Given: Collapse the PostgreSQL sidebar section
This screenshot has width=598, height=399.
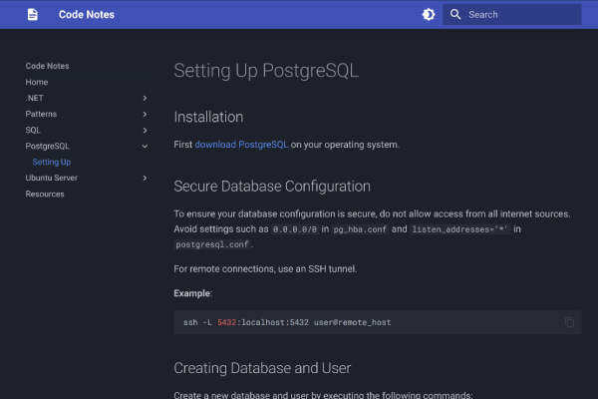Looking at the screenshot, I should [x=145, y=146].
